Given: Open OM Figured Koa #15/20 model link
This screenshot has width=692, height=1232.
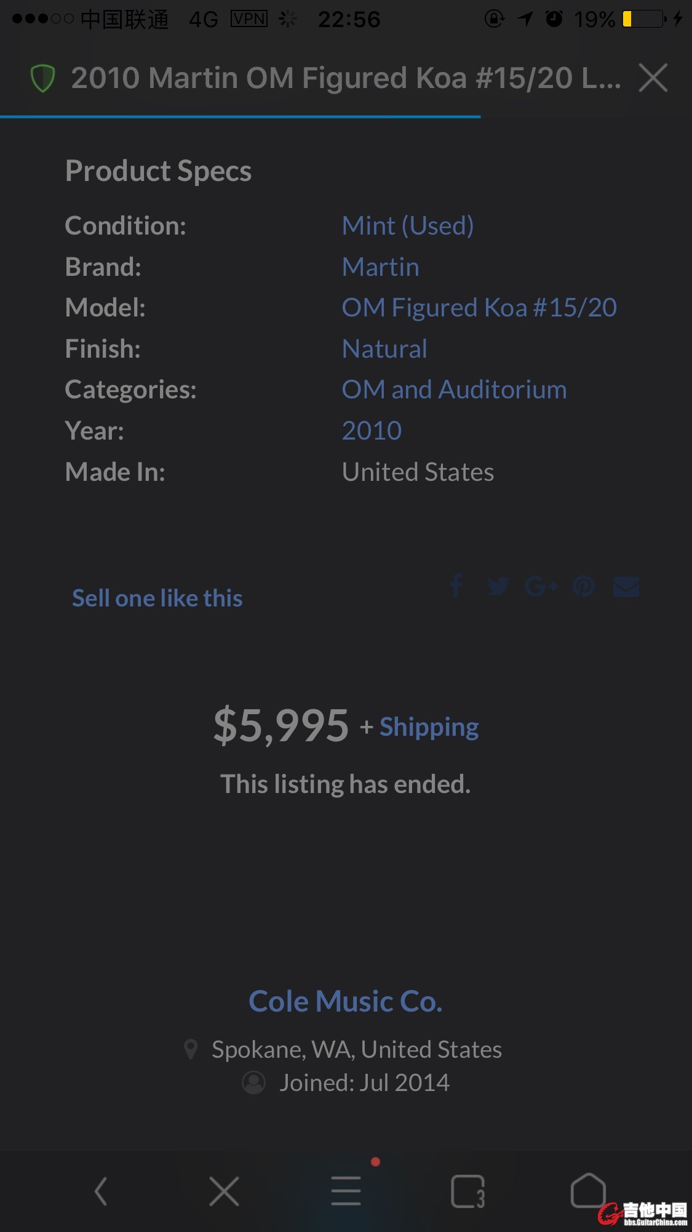Looking at the screenshot, I should [479, 307].
